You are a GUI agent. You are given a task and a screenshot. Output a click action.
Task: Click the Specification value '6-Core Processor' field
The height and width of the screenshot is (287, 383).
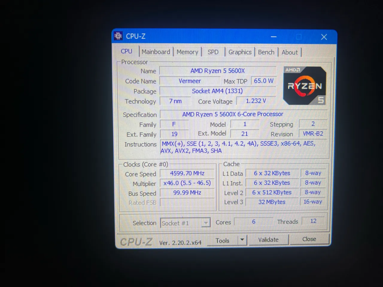[x=244, y=114]
